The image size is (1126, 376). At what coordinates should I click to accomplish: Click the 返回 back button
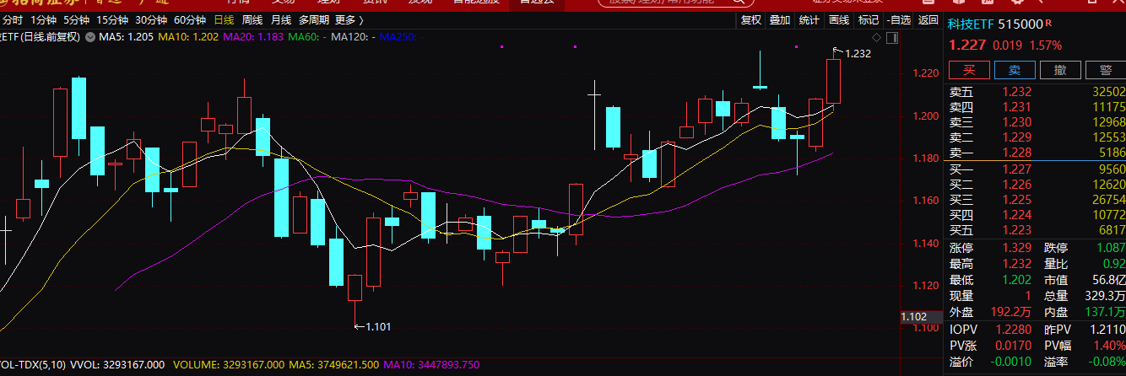(928, 20)
